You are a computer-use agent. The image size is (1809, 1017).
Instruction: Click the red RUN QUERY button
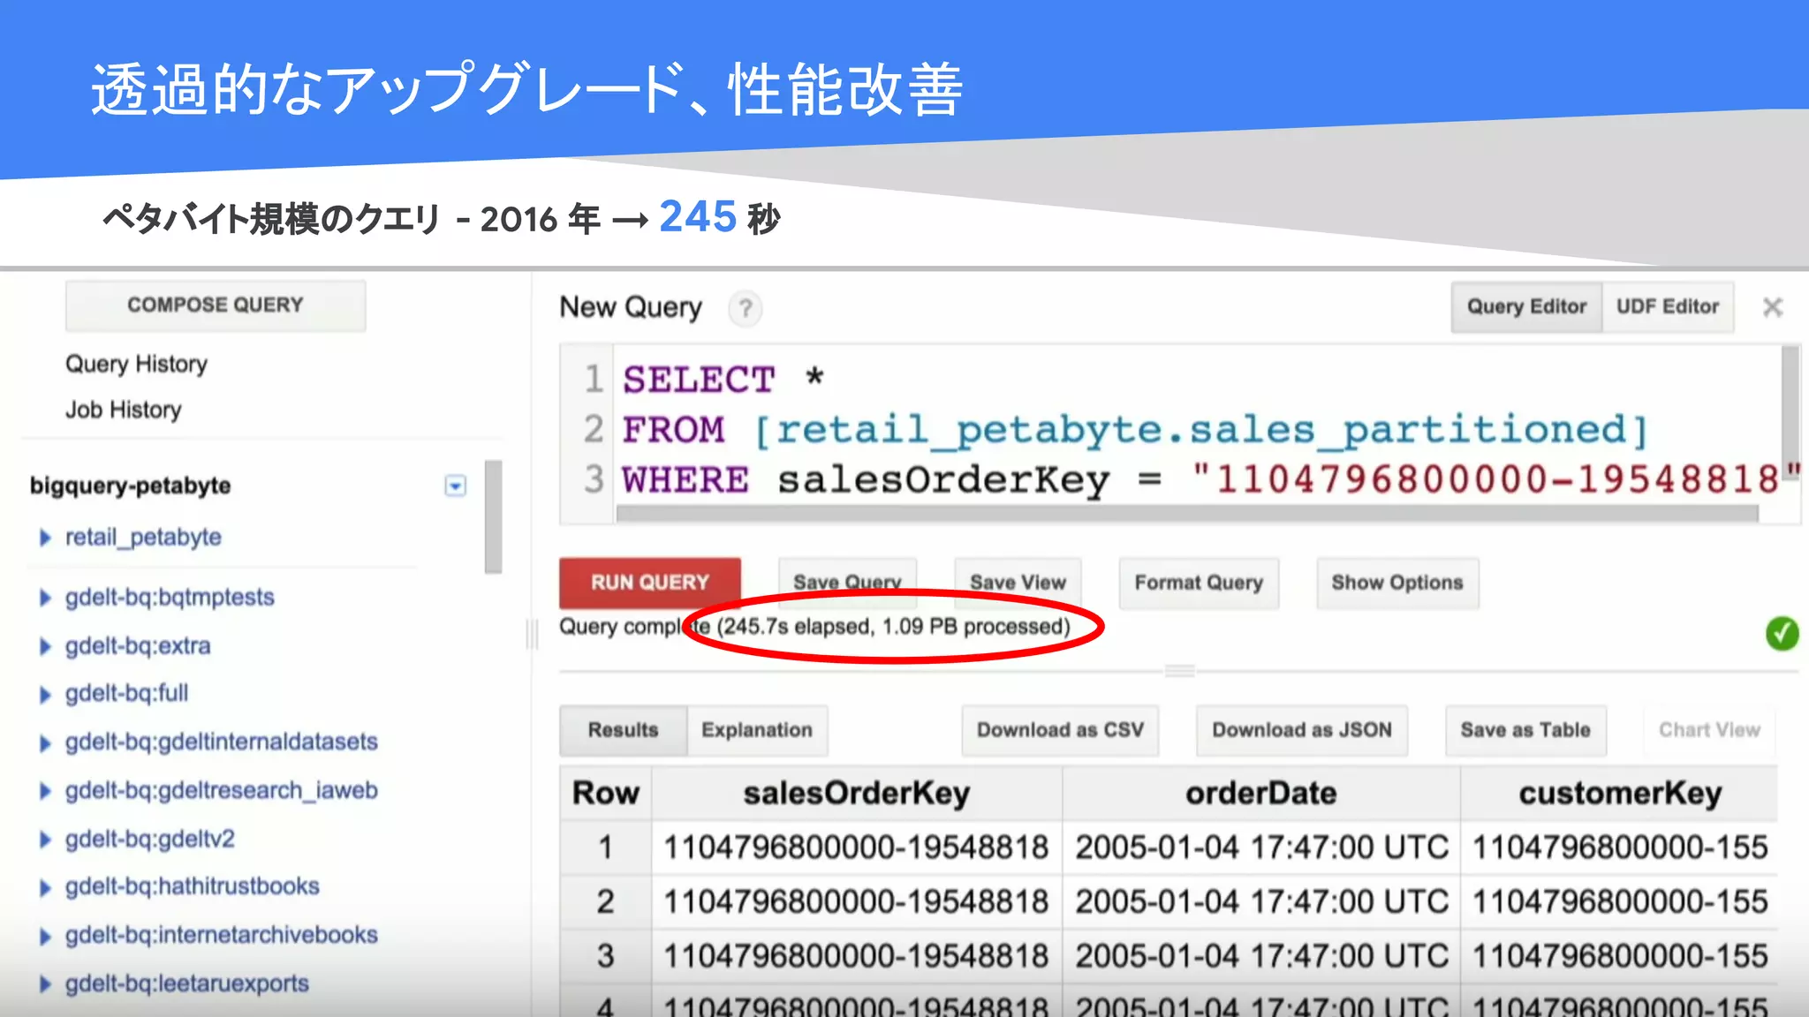click(x=650, y=583)
